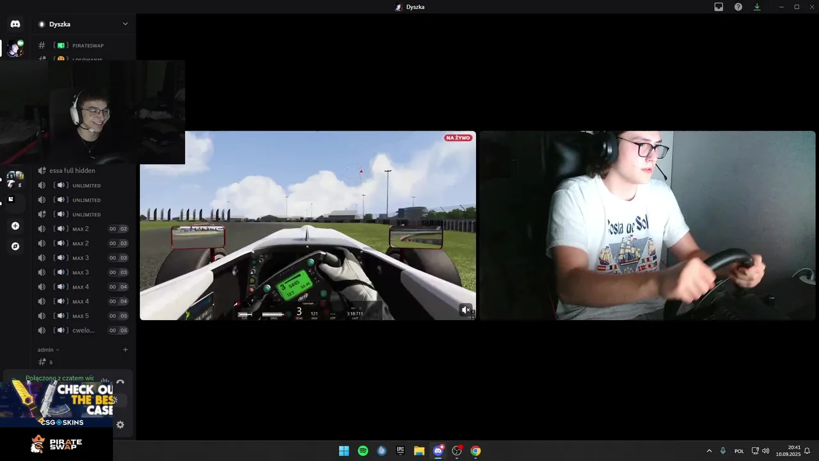This screenshot has height=461, width=819.
Task: Disconnect from voice with phone icon
Action: click(x=120, y=382)
